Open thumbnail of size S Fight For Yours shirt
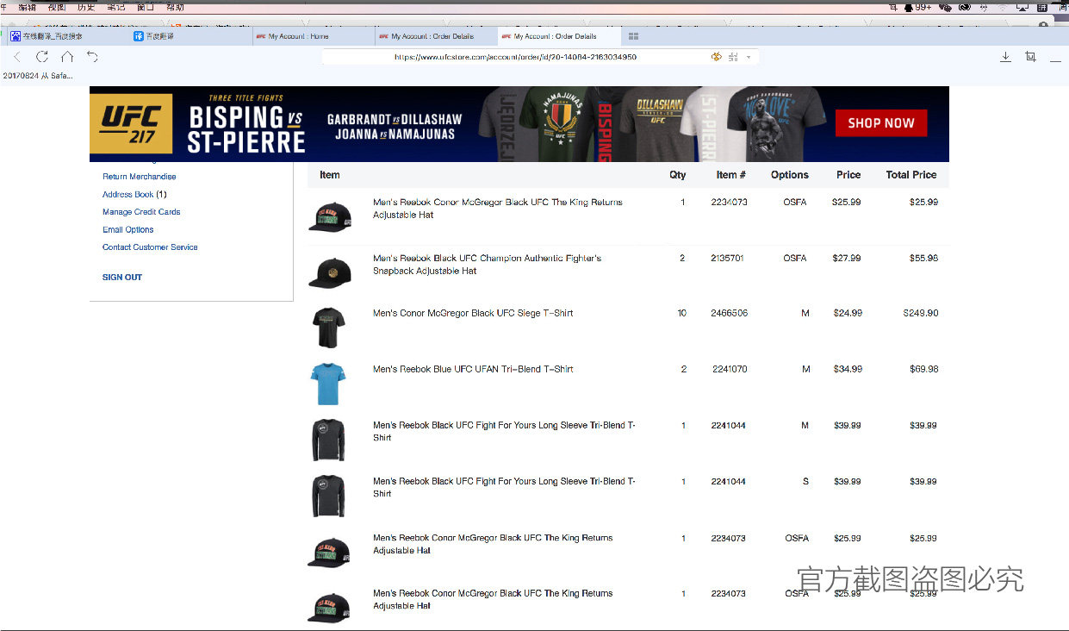The image size is (1069, 631). [328, 496]
